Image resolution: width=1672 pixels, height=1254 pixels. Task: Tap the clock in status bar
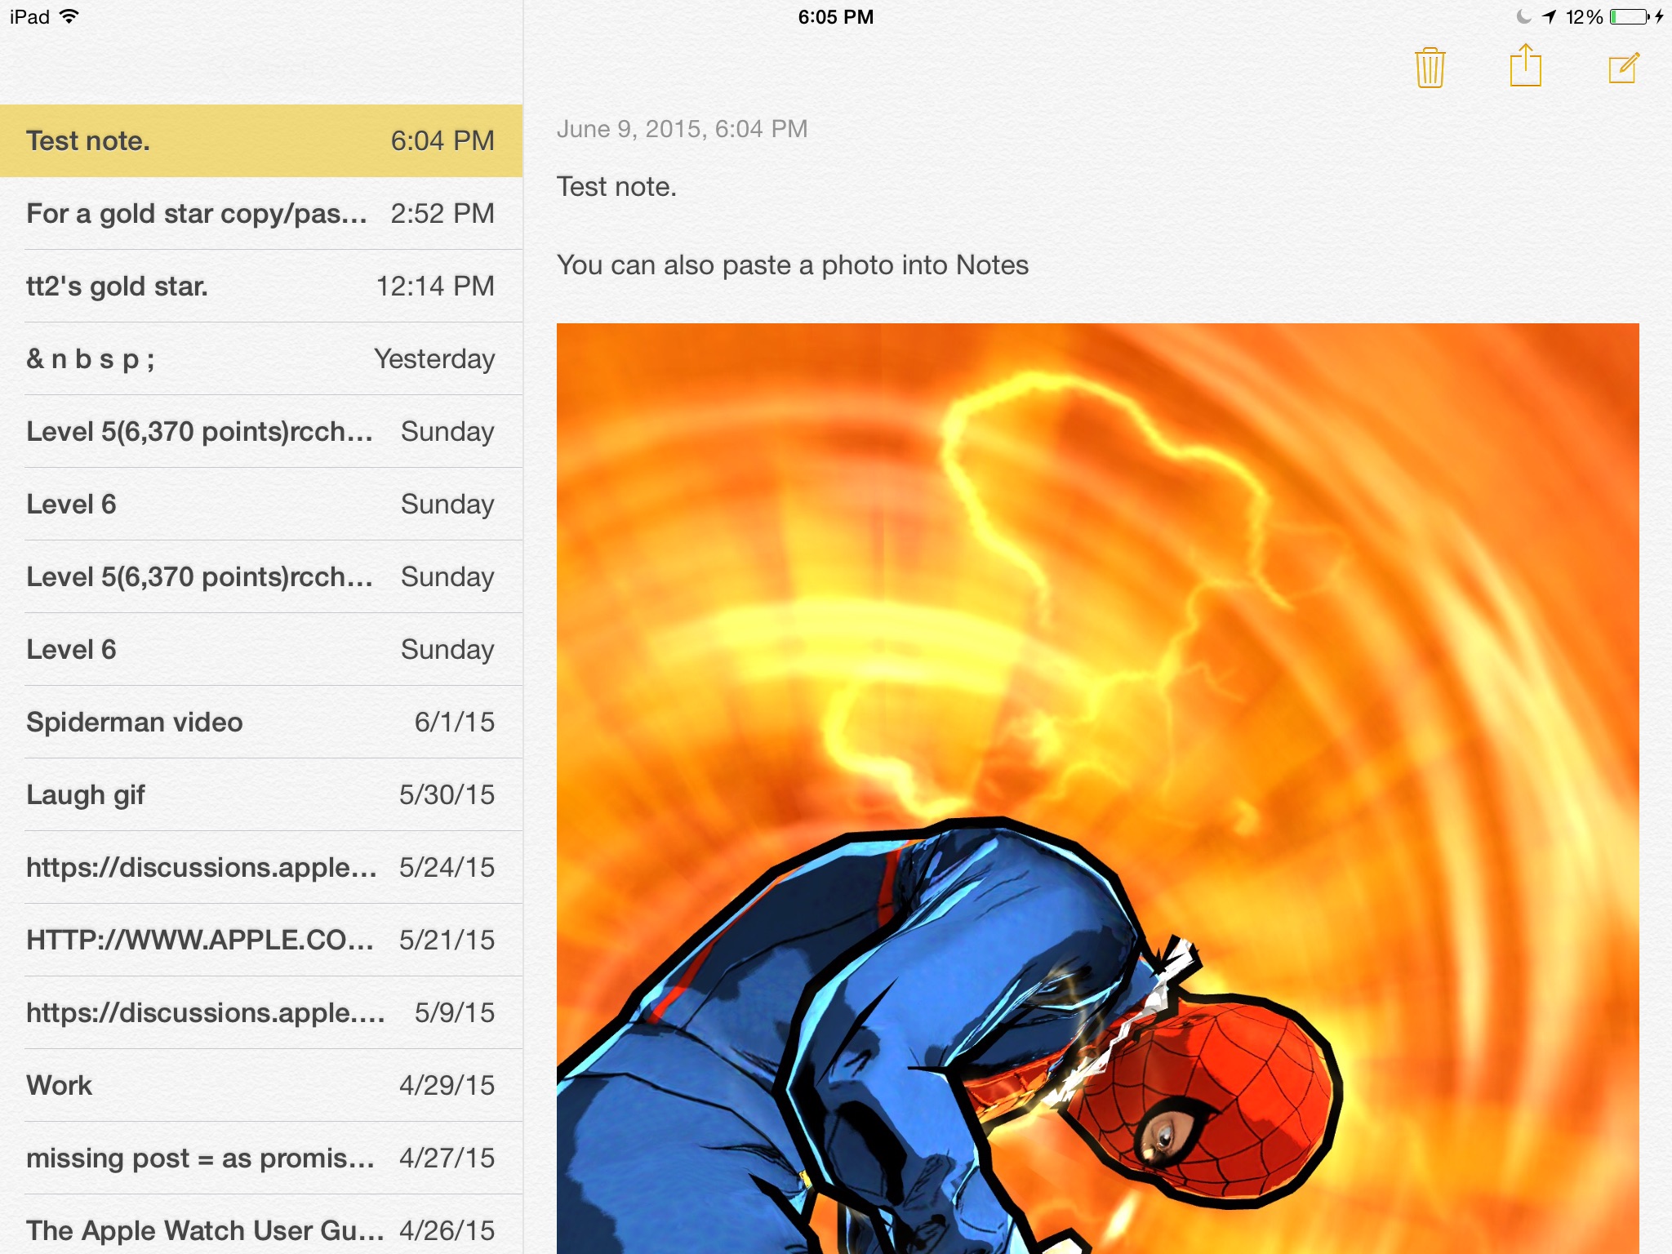click(835, 17)
